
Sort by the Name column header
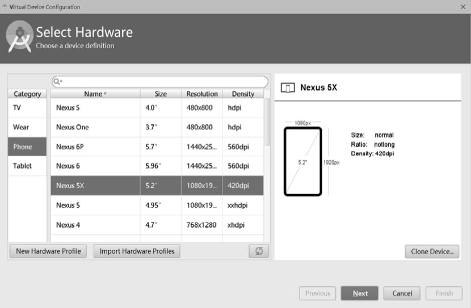click(95, 94)
